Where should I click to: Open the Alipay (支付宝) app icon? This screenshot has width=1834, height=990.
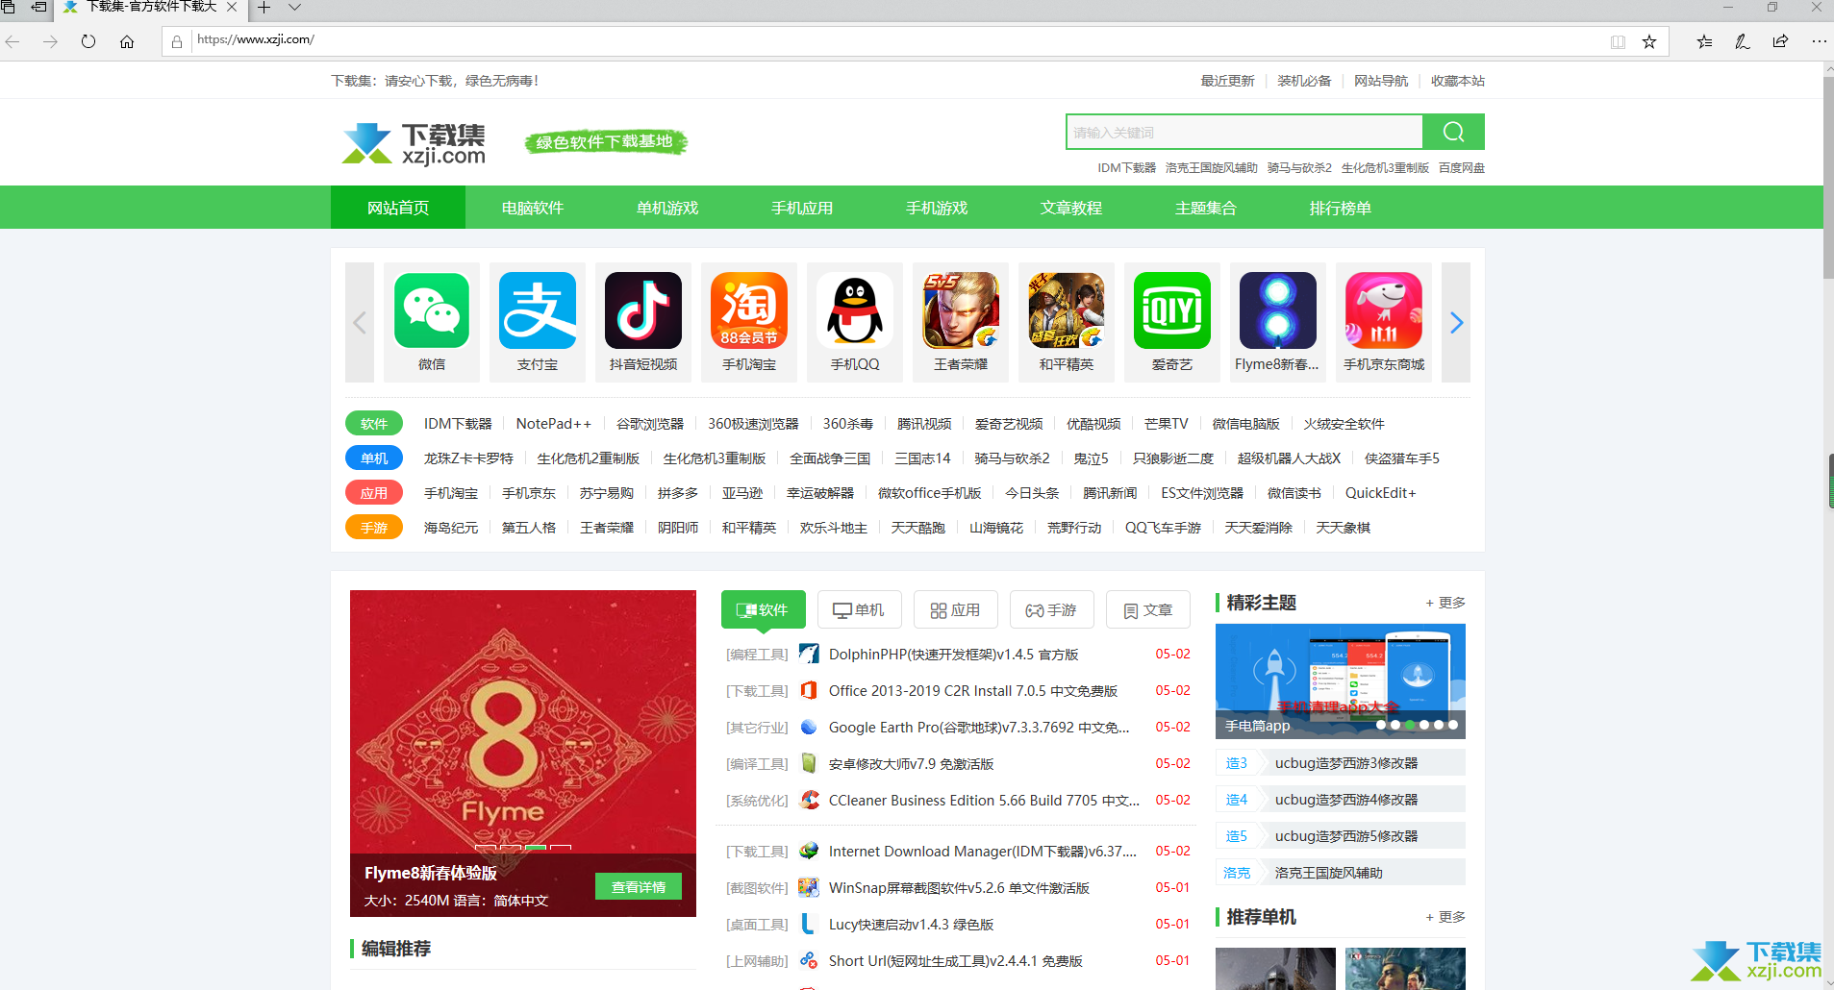pos(538,310)
